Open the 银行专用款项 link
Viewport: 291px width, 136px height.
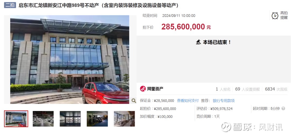coord(224,101)
